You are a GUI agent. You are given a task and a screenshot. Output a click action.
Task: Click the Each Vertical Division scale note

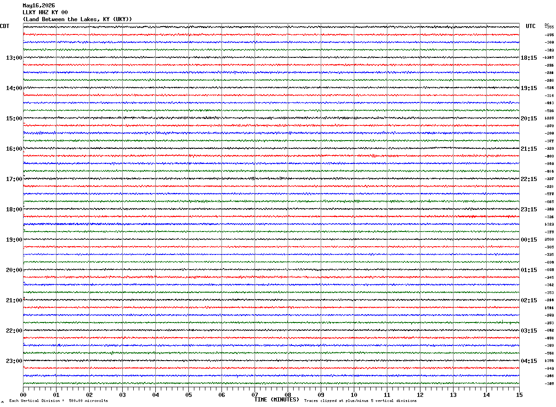[58, 401]
